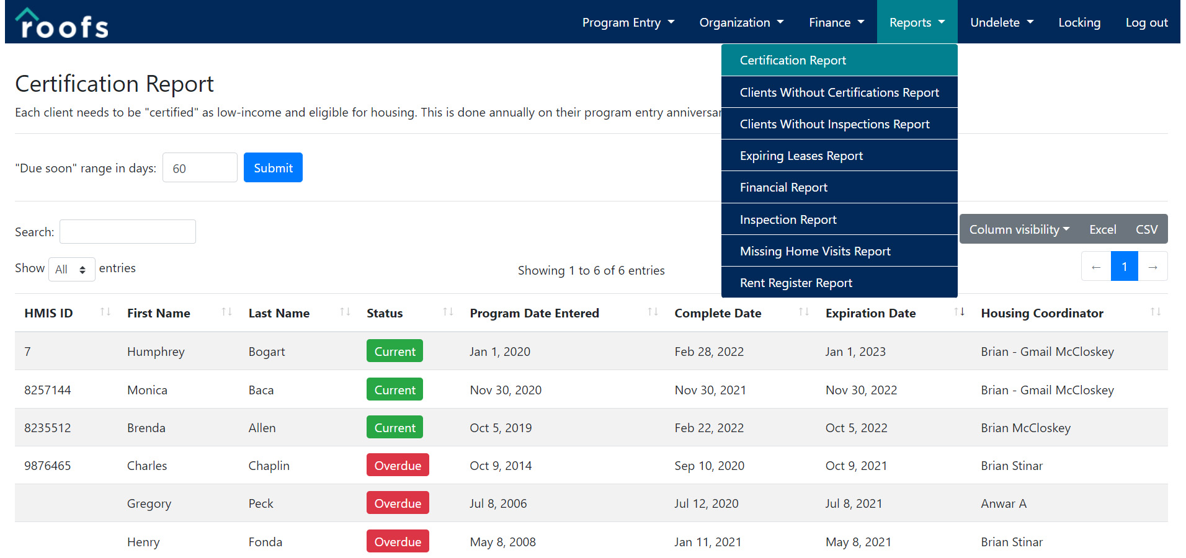Click HMIS ID 9876465 cell
Viewport: 1186px width, 558px height.
point(48,466)
